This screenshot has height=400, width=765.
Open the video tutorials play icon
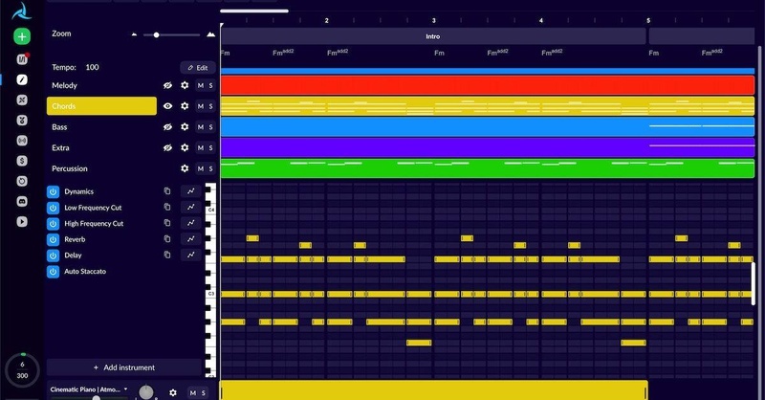(x=21, y=222)
